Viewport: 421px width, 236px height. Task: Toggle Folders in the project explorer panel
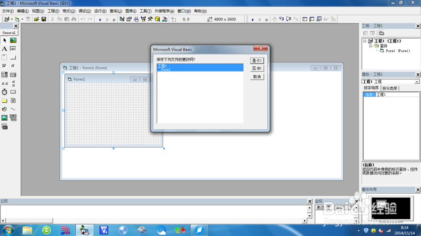[381, 33]
